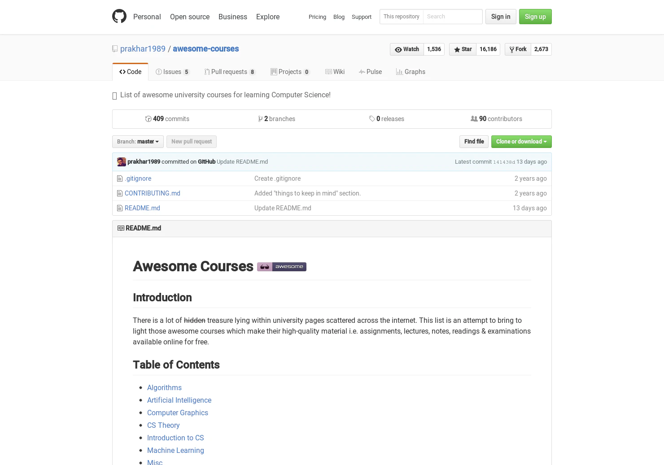Click the contributors people icon
664x465 pixels.
tap(474, 119)
